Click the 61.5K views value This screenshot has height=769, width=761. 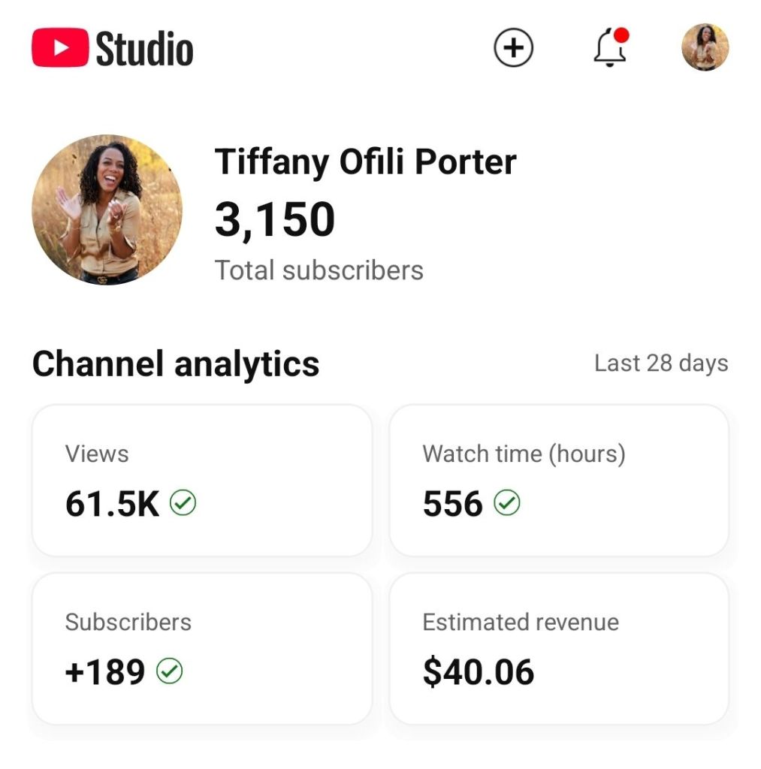(113, 504)
